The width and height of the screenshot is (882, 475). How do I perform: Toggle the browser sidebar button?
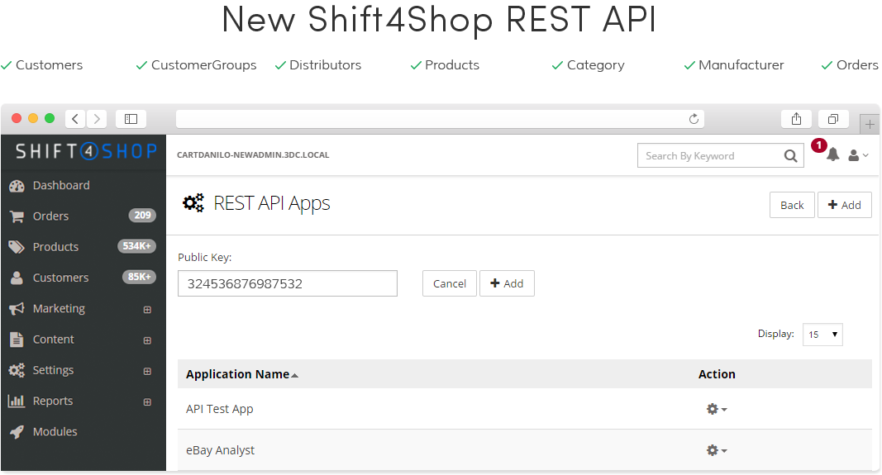pyautogui.click(x=131, y=119)
